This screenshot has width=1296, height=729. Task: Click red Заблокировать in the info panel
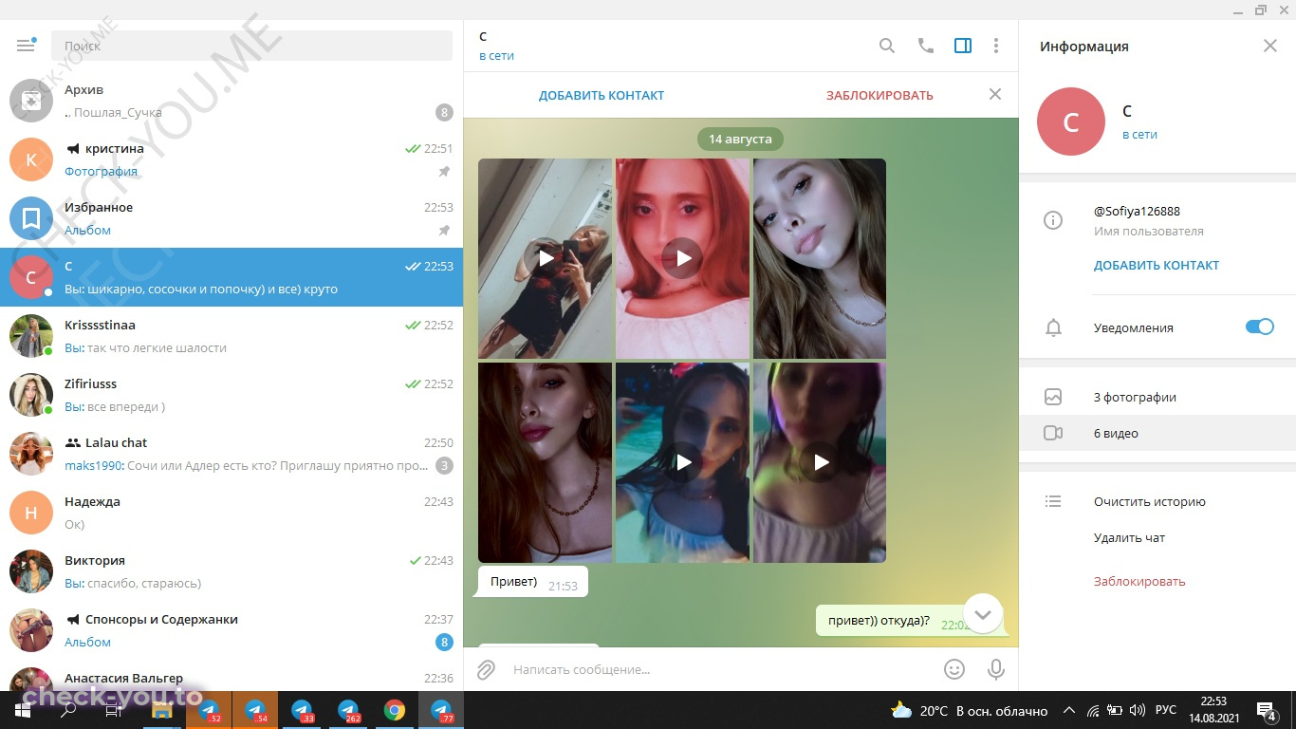[1139, 581]
